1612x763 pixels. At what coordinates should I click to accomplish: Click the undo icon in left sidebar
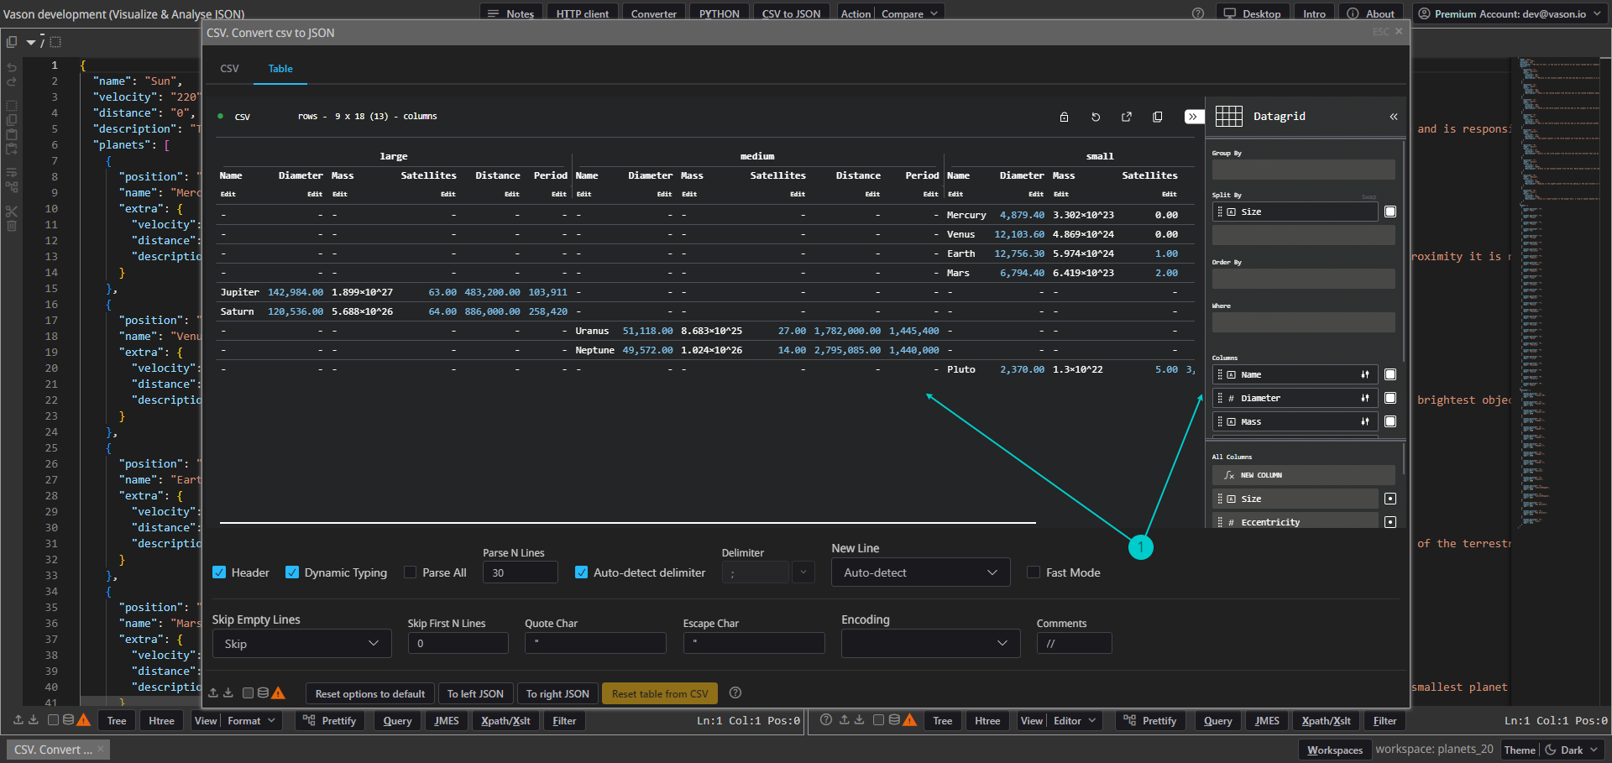coord(12,66)
